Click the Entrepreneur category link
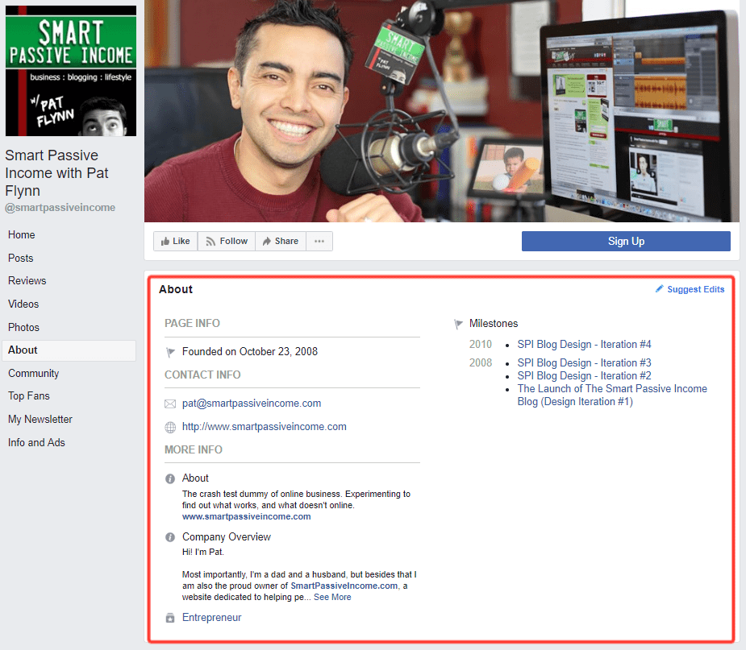 212,618
